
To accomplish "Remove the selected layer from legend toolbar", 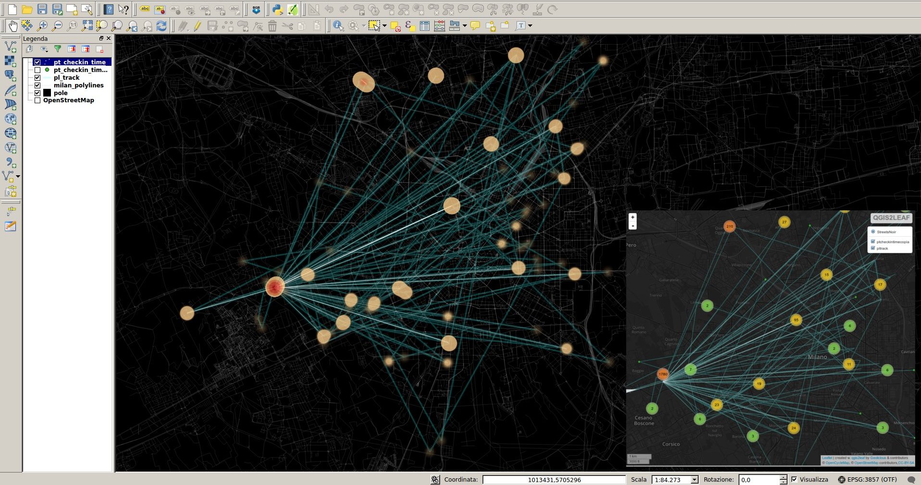I will click(99, 49).
